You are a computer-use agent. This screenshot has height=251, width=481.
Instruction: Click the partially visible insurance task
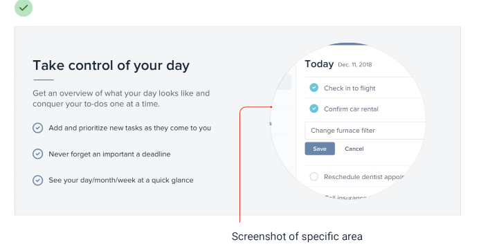(x=346, y=197)
